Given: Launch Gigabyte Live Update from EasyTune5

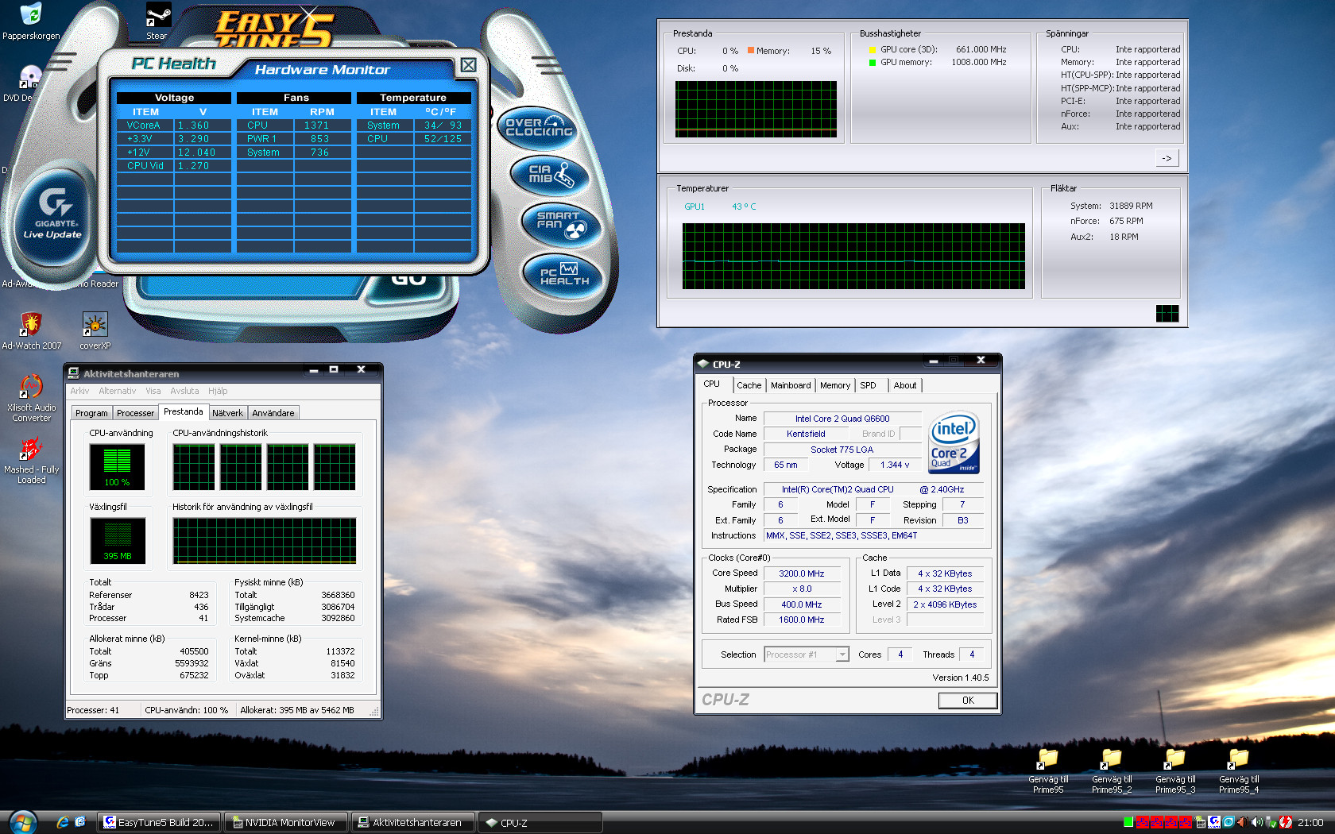Looking at the screenshot, I should tap(52, 217).
